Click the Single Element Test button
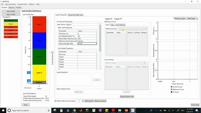Image resolution: width=201 pixels, height=113 pixels. (127, 97)
